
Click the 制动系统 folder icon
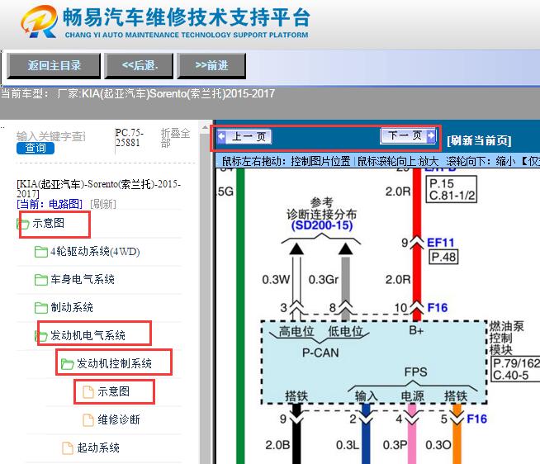pos(41,307)
